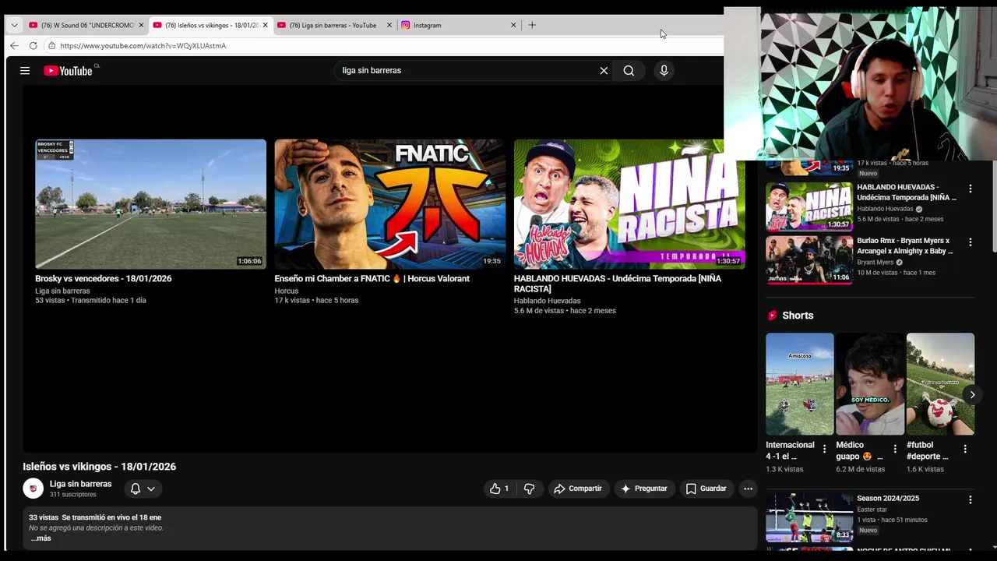Screen dimensions: 997x561
Task: Open options for Season 2024/2025 video
Action: (x=971, y=499)
